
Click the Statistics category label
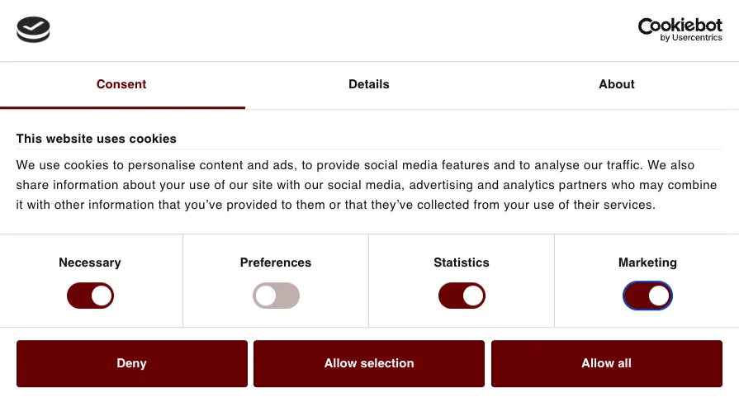coord(462,262)
